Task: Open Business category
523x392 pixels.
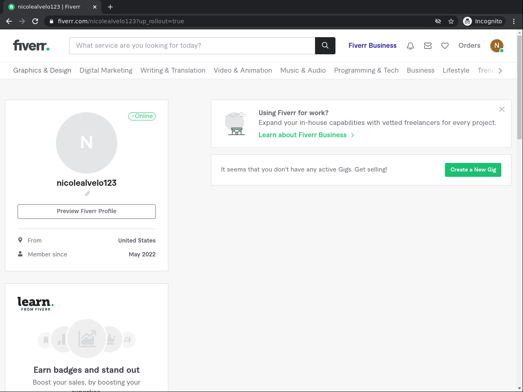Action: (x=420, y=70)
